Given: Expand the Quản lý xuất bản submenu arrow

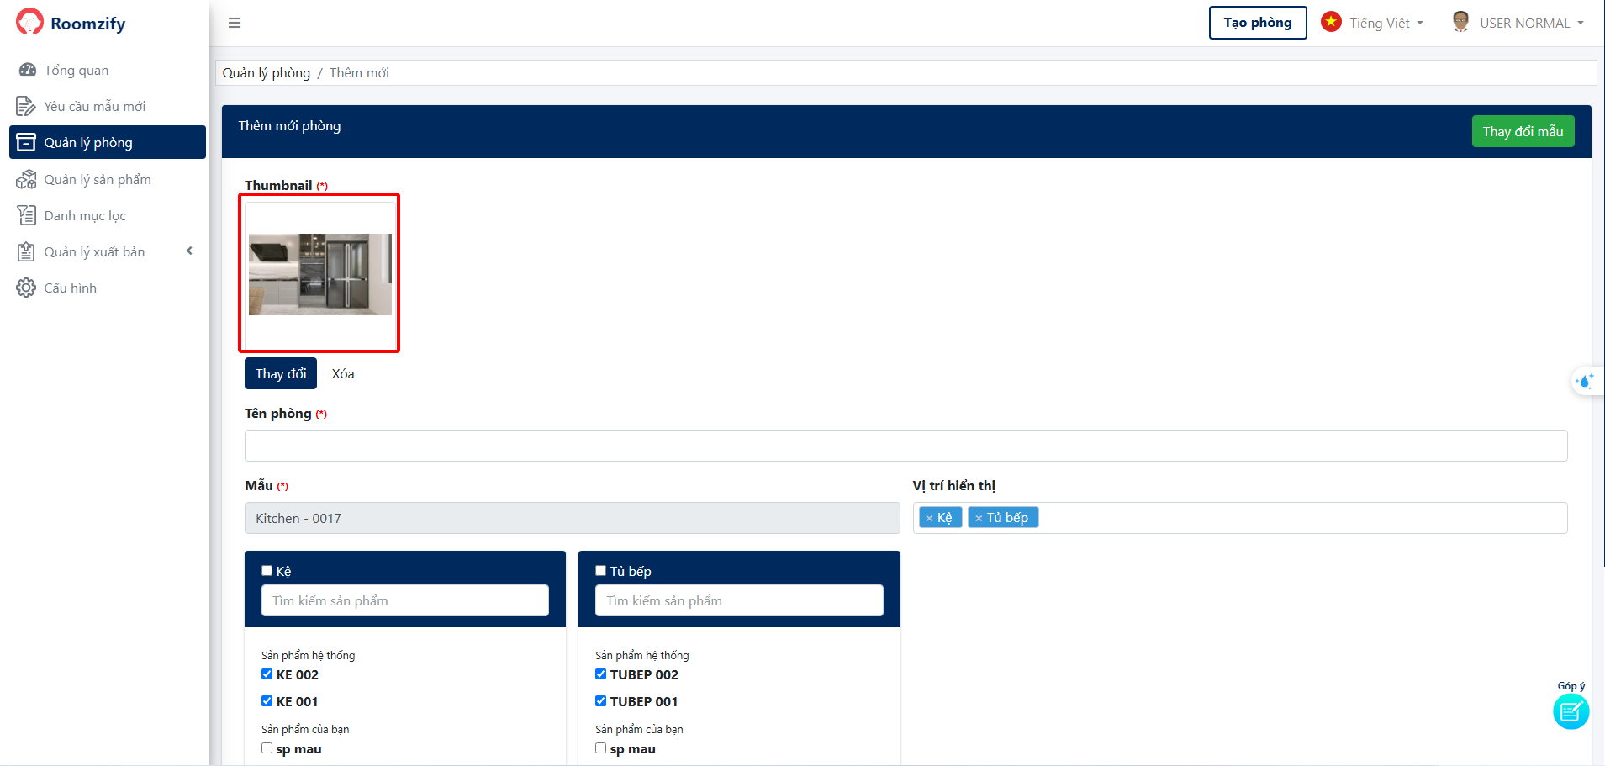Looking at the screenshot, I should pos(189,251).
